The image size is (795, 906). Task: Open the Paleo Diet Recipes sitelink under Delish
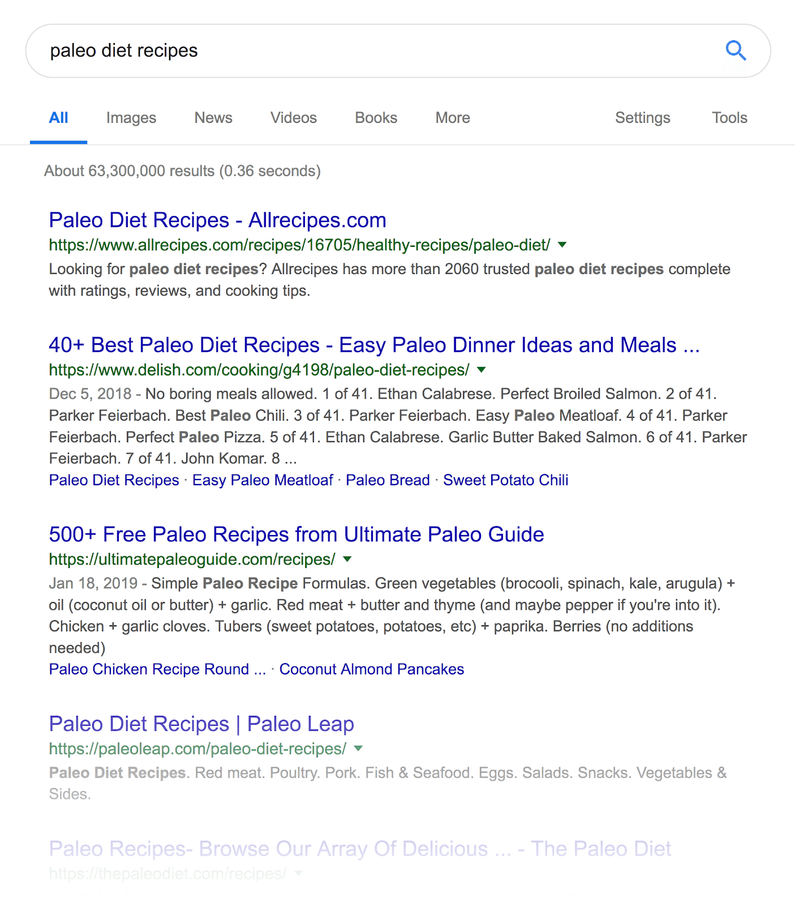pyautogui.click(x=114, y=480)
